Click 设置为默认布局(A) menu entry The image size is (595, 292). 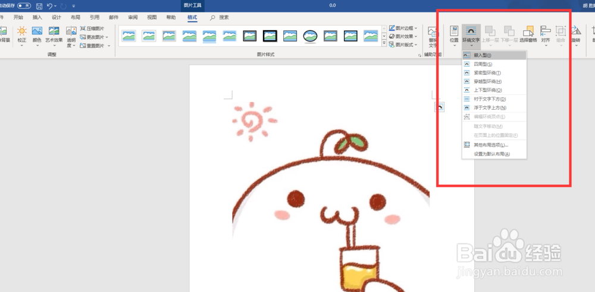pyautogui.click(x=494, y=154)
